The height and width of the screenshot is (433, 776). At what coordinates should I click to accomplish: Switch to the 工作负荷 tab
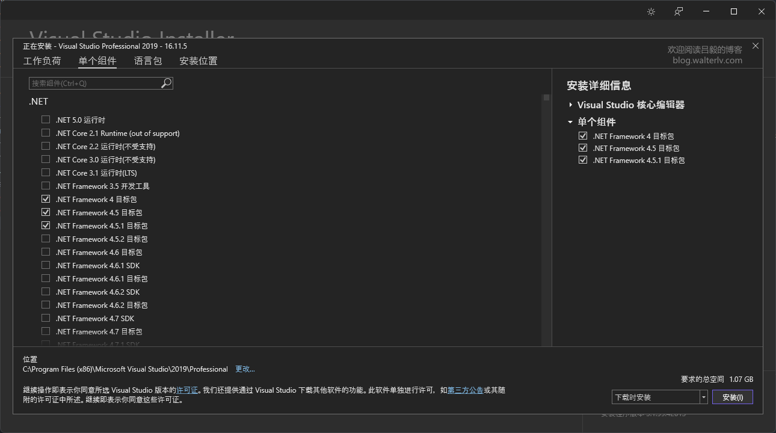(42, 61)
